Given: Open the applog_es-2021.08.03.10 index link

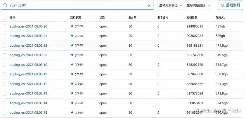Looking at the screenshot, I should pyautogui.click(x=28, y=65).
